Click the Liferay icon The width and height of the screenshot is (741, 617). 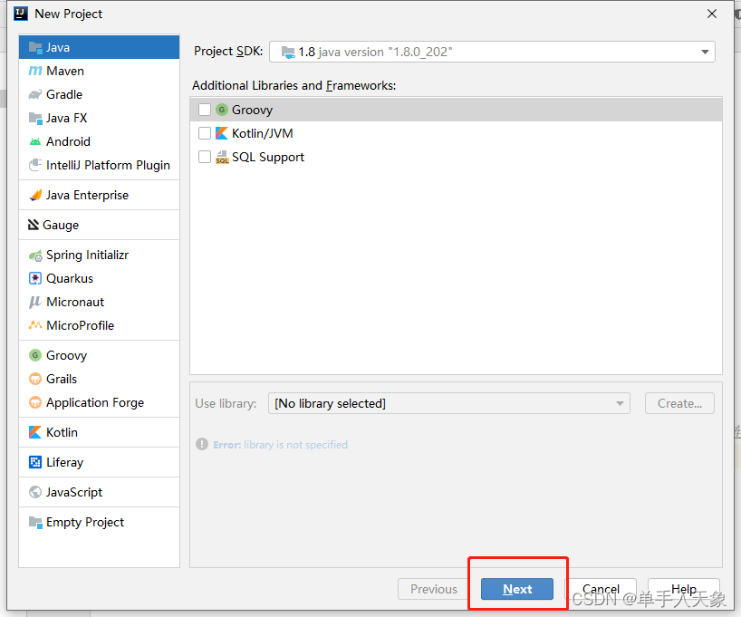point(35,462)
